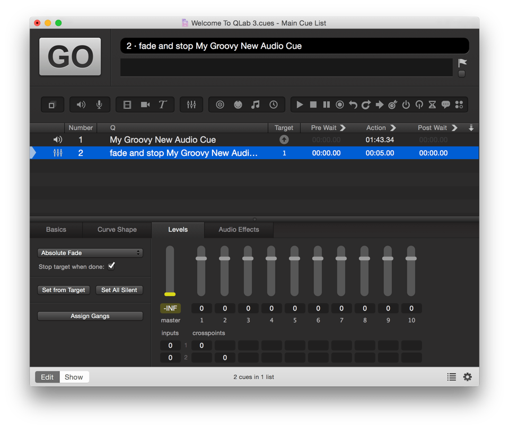Create a Titles cue with T icon
The image size is (509, 429).
[163, 105]
